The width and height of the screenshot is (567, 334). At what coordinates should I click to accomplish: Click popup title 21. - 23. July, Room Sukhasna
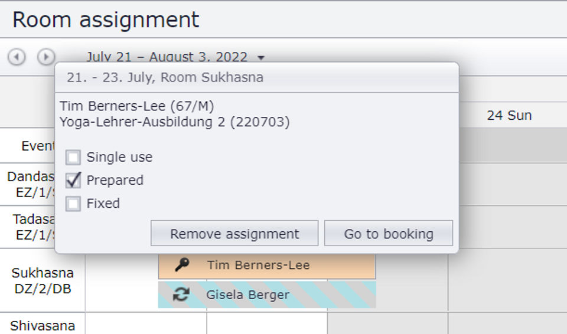(165, 77)
